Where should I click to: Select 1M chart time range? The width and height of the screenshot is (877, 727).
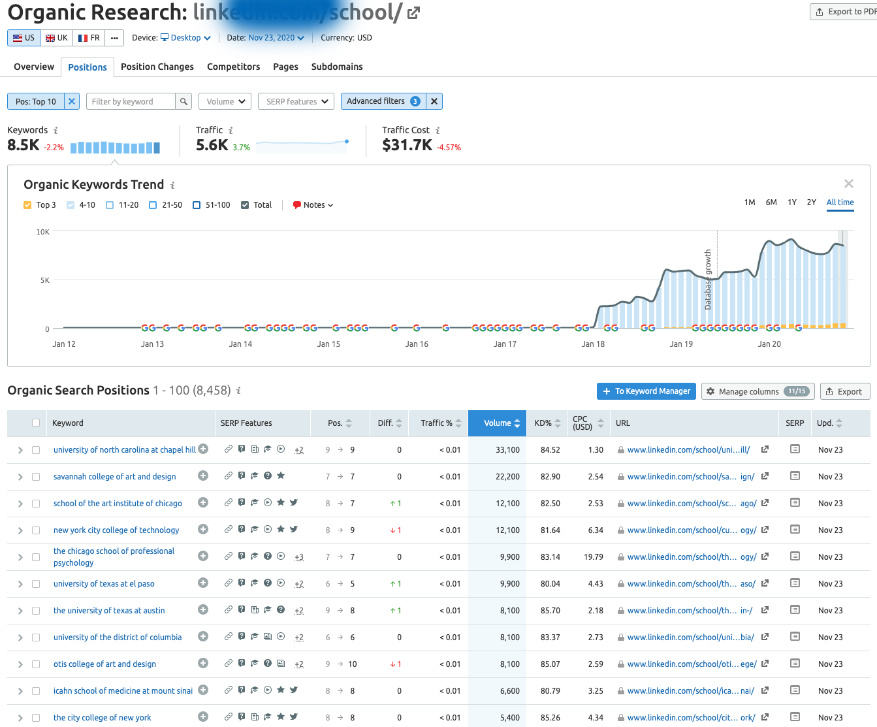tap(750, 202)
